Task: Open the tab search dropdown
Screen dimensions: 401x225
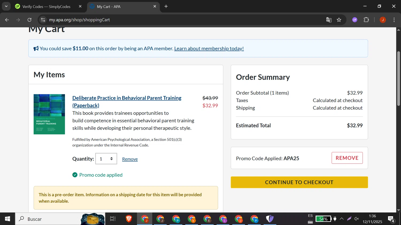Action: coord(6,6)
